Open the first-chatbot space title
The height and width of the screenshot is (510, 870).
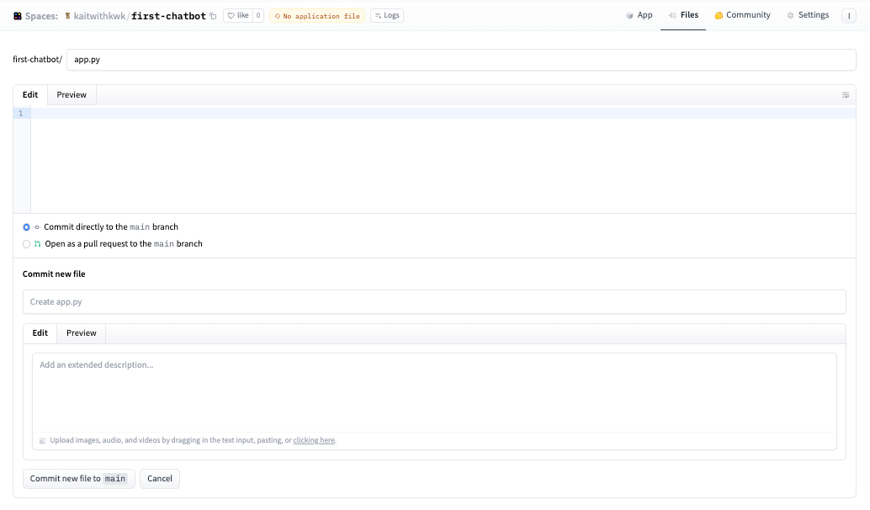coord(168,16)
